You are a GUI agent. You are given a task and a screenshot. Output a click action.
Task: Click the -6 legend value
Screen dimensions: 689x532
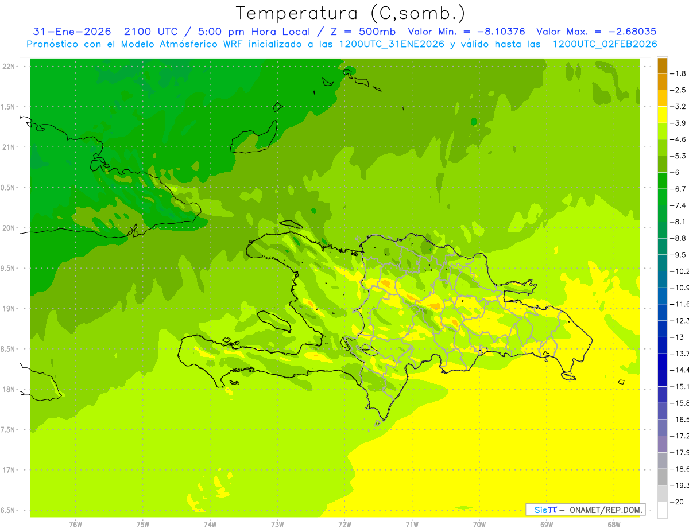[x=676, y=172]
